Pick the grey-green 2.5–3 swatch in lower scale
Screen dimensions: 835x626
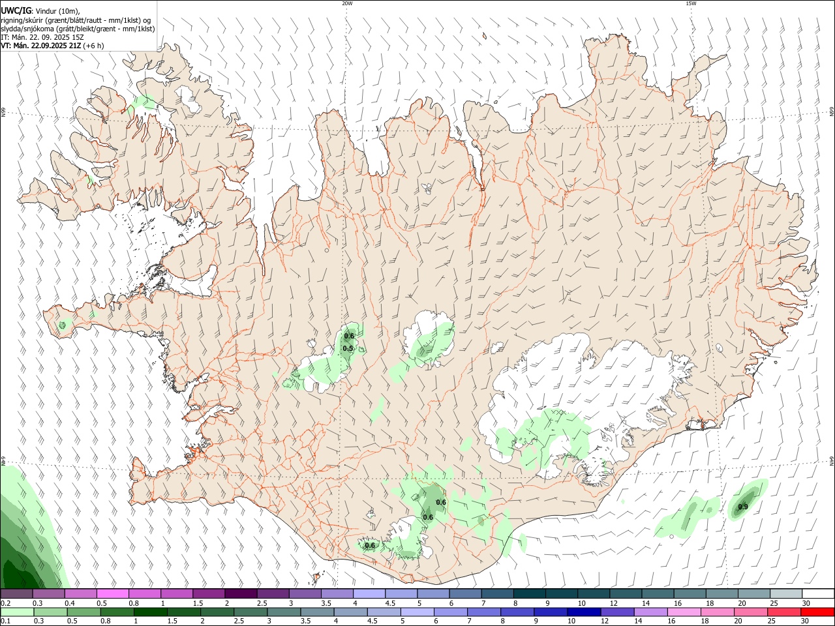pos(250,612)
